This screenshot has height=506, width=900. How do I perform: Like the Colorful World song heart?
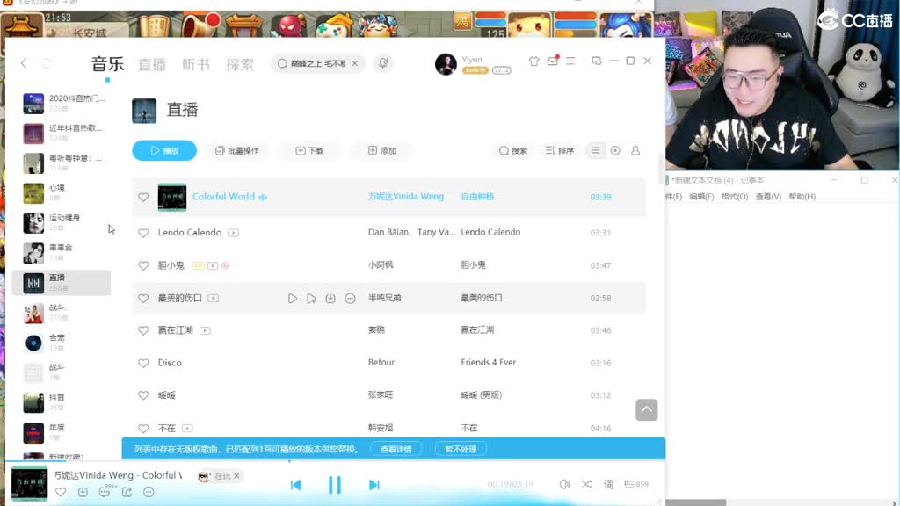(x=143, y=197)
